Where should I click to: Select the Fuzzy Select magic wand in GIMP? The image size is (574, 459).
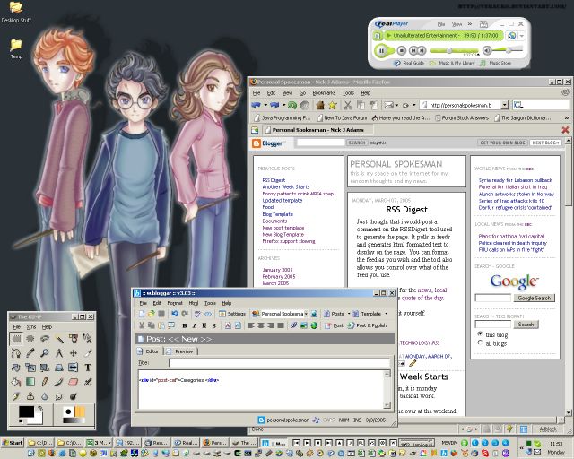59,339
